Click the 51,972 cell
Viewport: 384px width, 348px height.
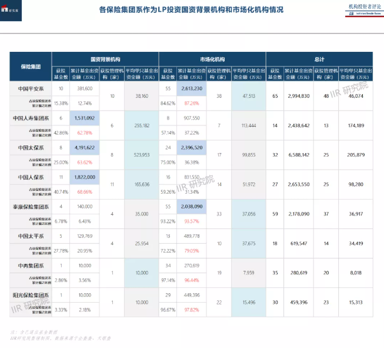[249, 184]
